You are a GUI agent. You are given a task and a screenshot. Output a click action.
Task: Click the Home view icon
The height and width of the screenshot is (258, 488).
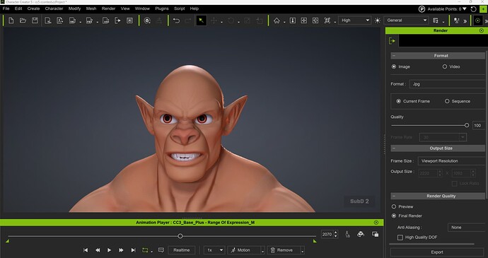click(277, 20)
